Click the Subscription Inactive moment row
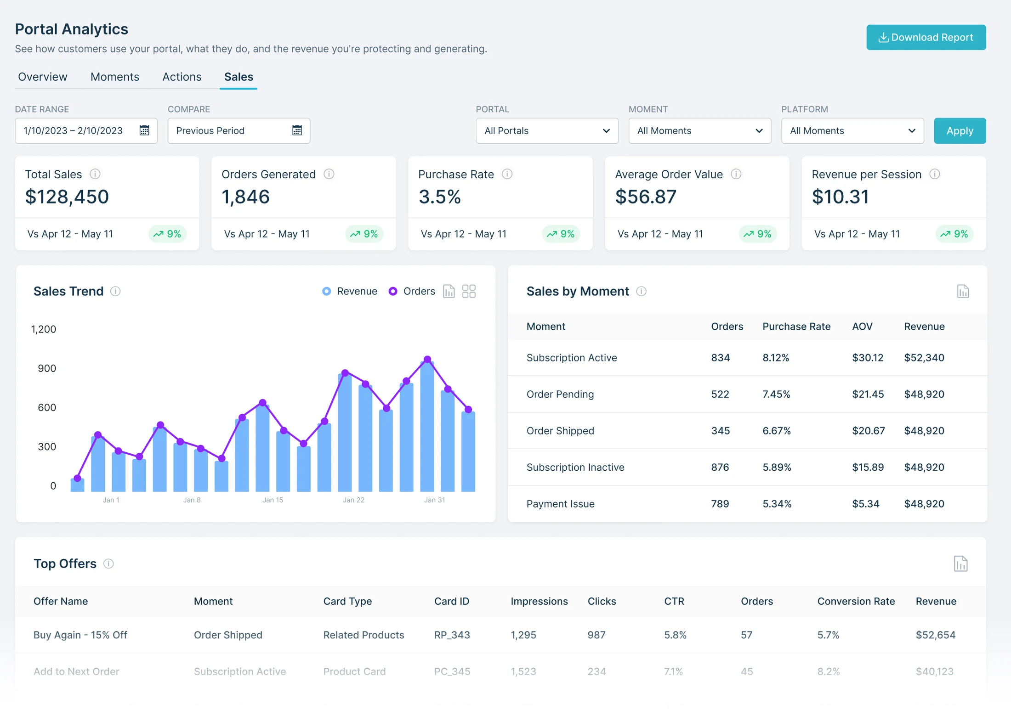 [x=747, y=467]
